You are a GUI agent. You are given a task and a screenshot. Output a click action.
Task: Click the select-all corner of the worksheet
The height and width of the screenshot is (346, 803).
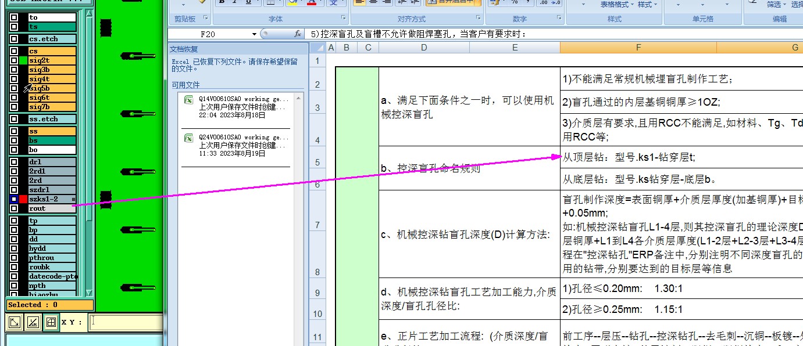[x=317, y=48]
